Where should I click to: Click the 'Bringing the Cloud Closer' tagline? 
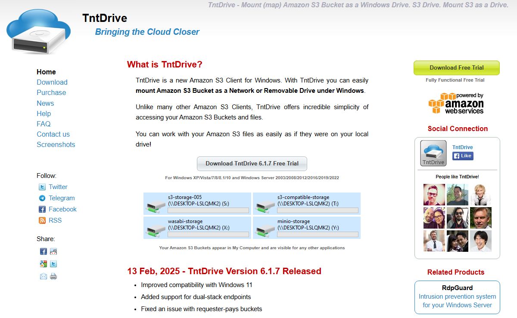[147, 32]
